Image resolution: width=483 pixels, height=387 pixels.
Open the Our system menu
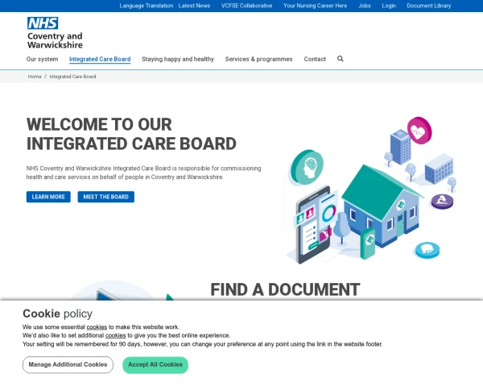[42, 59]
